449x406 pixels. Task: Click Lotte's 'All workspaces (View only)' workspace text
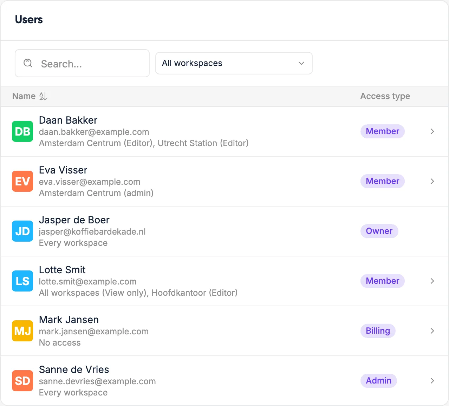(x=138, y=293)
